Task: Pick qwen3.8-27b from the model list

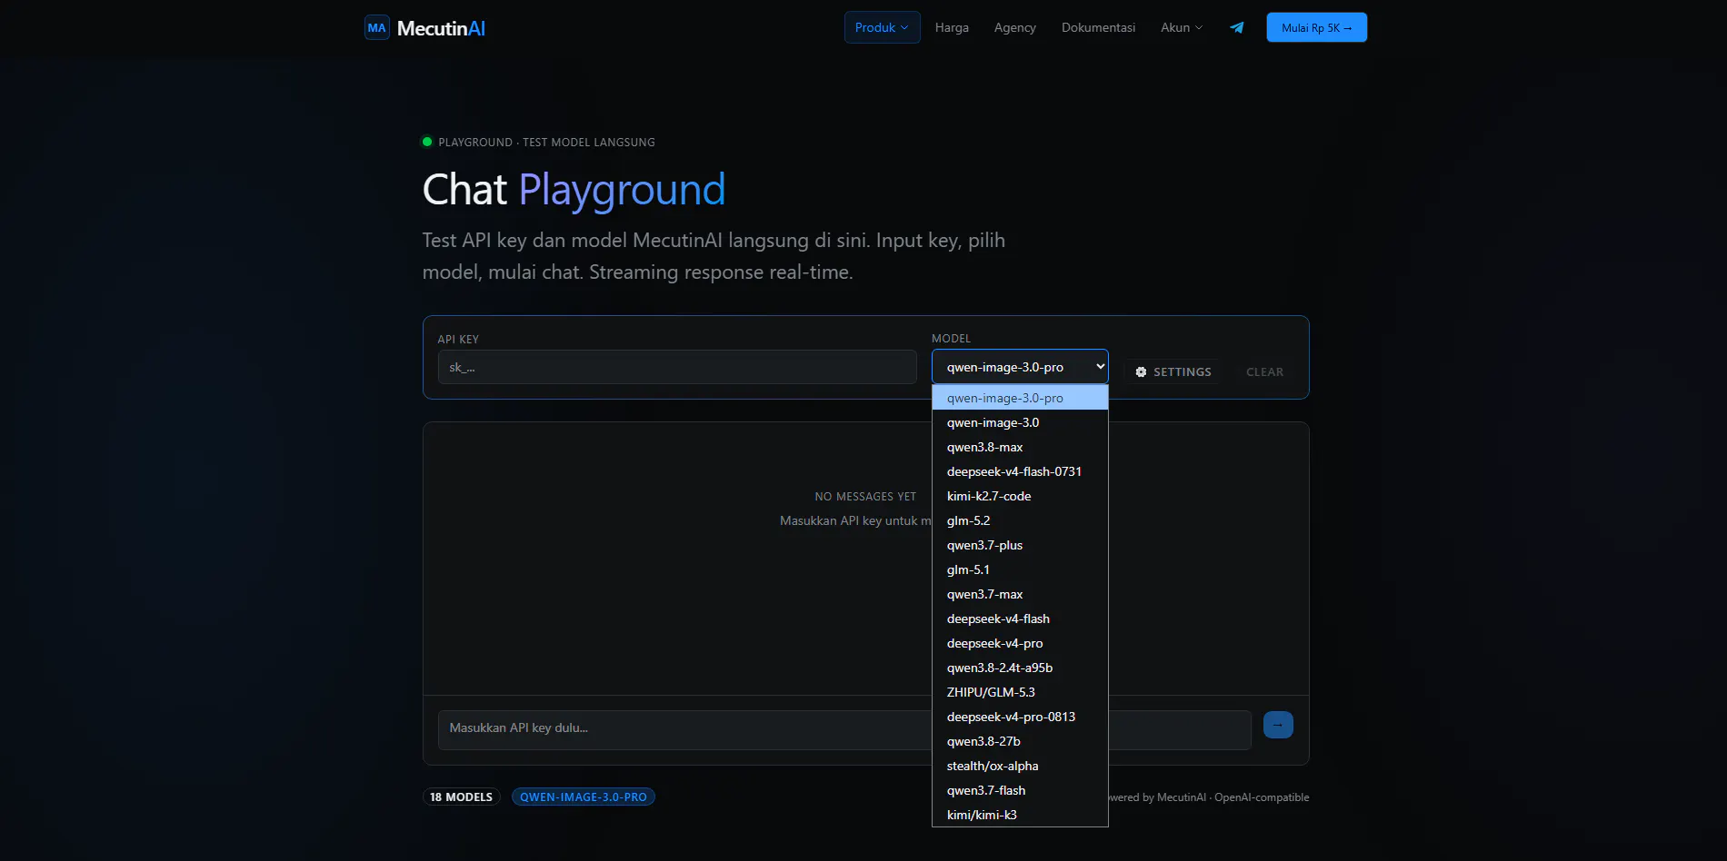Action: (1020, 741)
